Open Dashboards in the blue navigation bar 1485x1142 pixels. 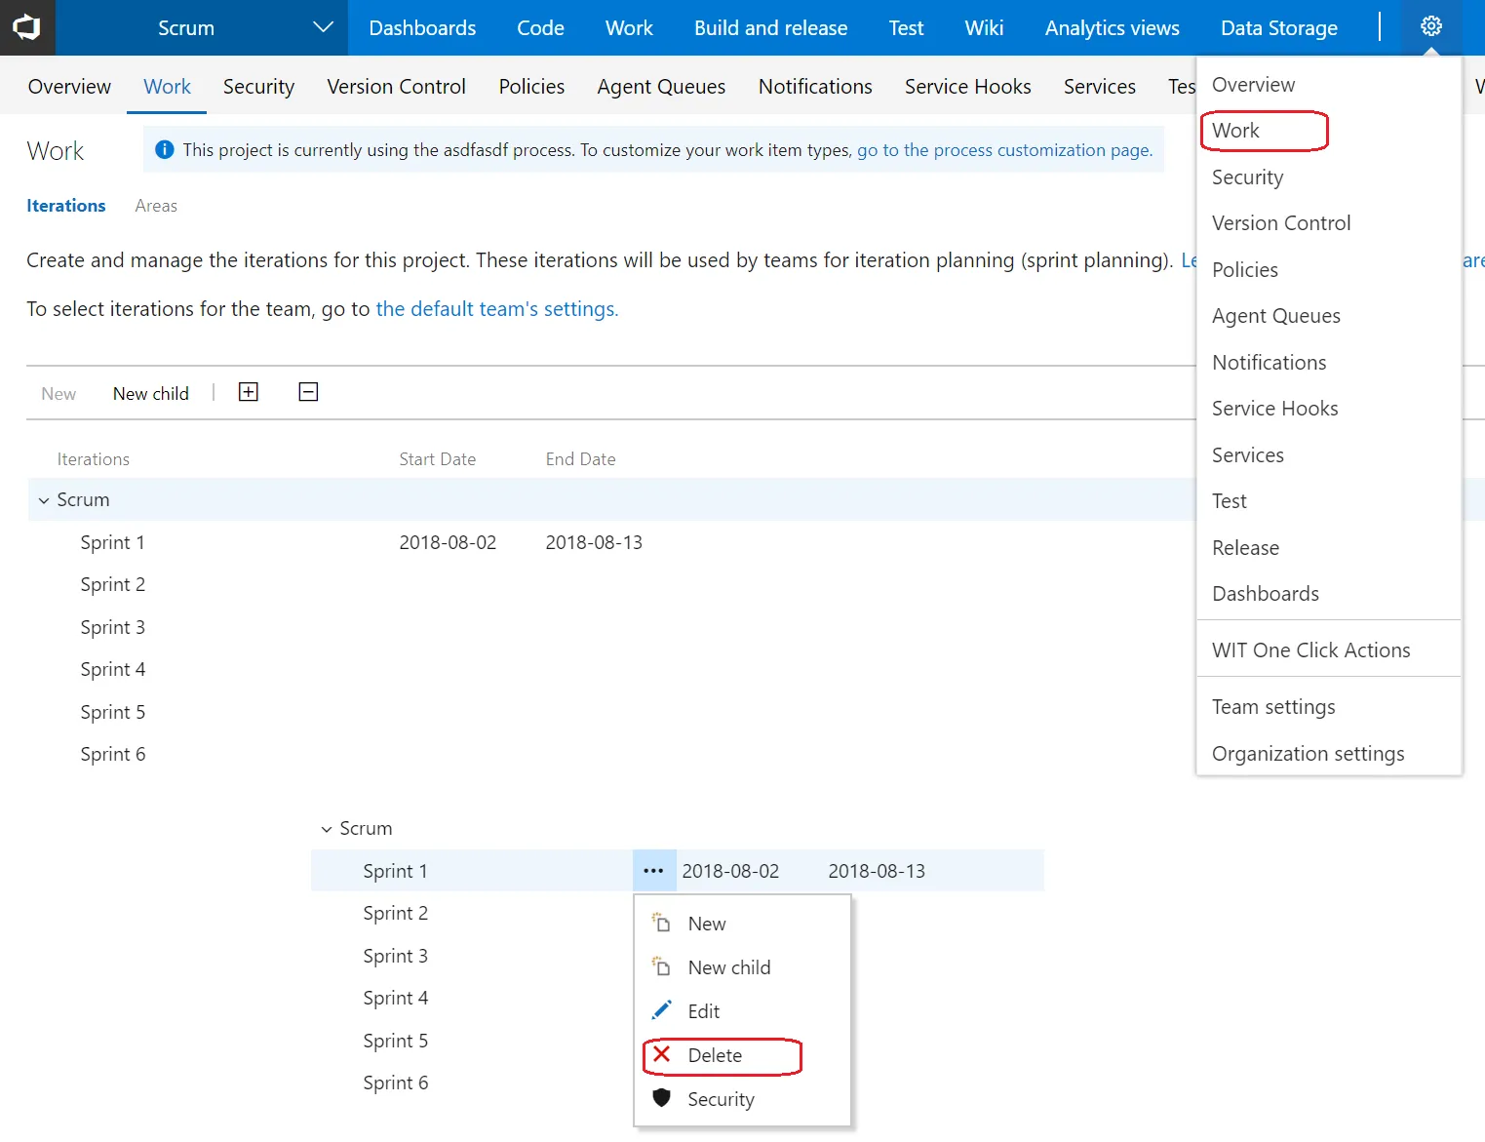pyautogui.click(x=422, y=28)
